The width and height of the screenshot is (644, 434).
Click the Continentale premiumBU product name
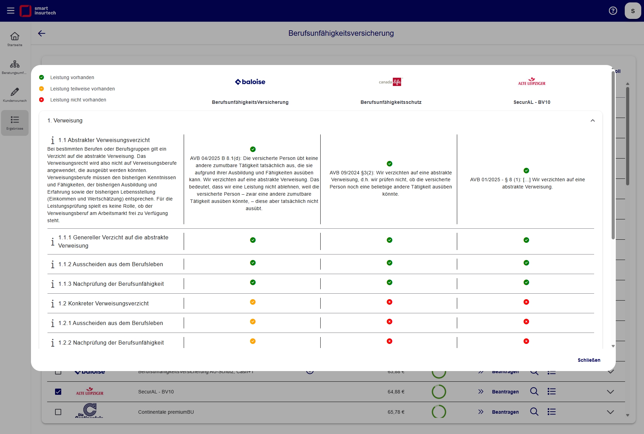166,412
